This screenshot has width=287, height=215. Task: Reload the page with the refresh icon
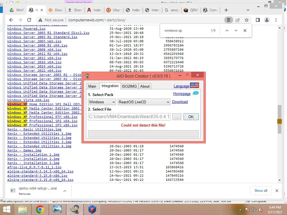point(29,20)
